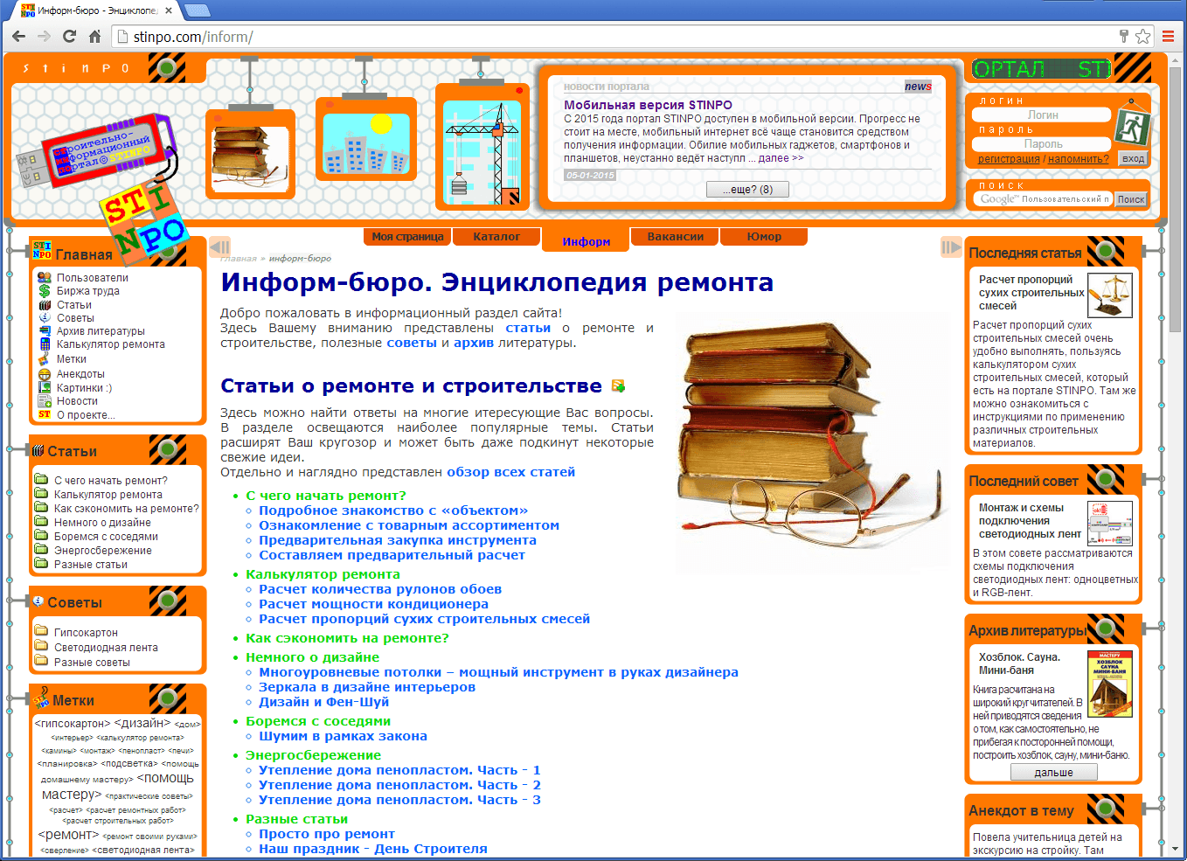Click the folder icon next to Гипсокартон
1187x861 pixels.
pyautogui.click(x=41, y=631)
